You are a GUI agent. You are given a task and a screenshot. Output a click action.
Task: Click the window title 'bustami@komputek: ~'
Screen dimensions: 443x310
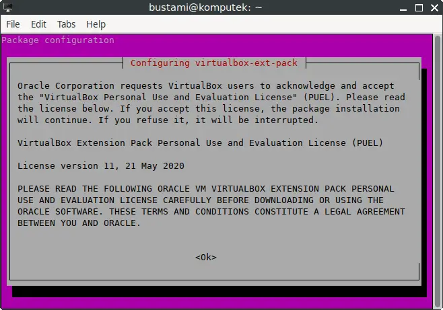pos(205,7)
